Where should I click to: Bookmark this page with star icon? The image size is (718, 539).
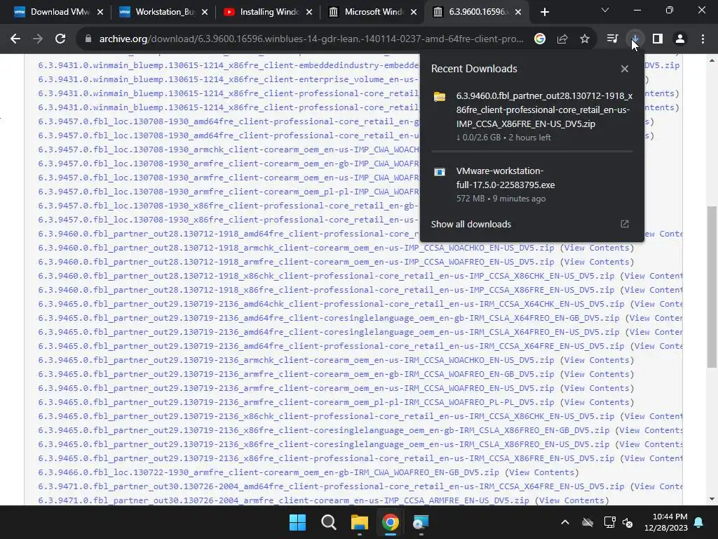tap(585, 39)
